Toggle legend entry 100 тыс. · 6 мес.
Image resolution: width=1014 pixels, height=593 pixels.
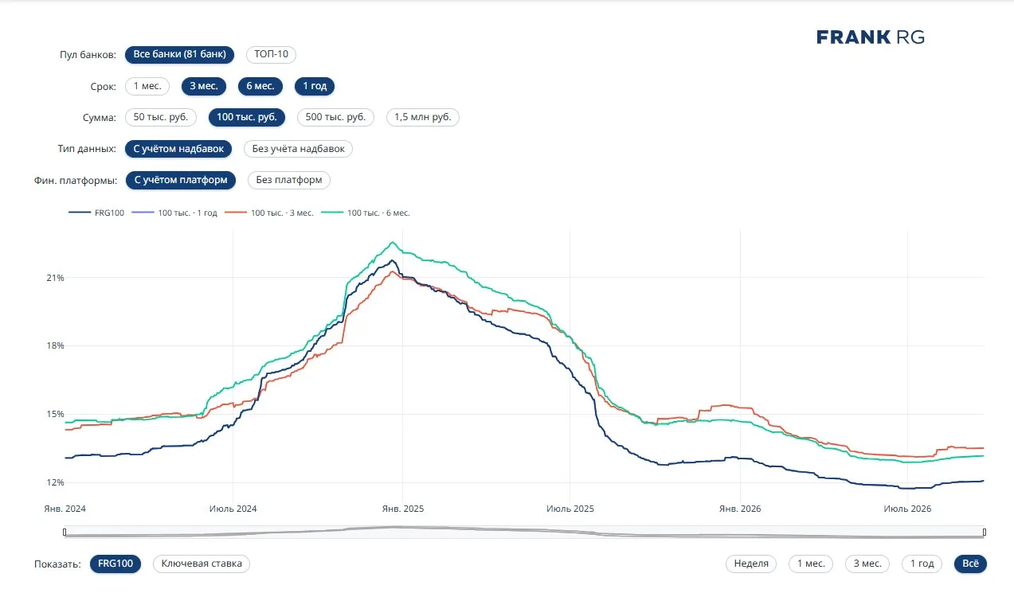click(x=366, y=213)
